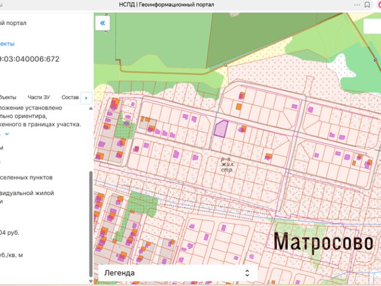Switch to the Части ЗУ tab
Screen dimensions: 381x286
pos(39,97)
